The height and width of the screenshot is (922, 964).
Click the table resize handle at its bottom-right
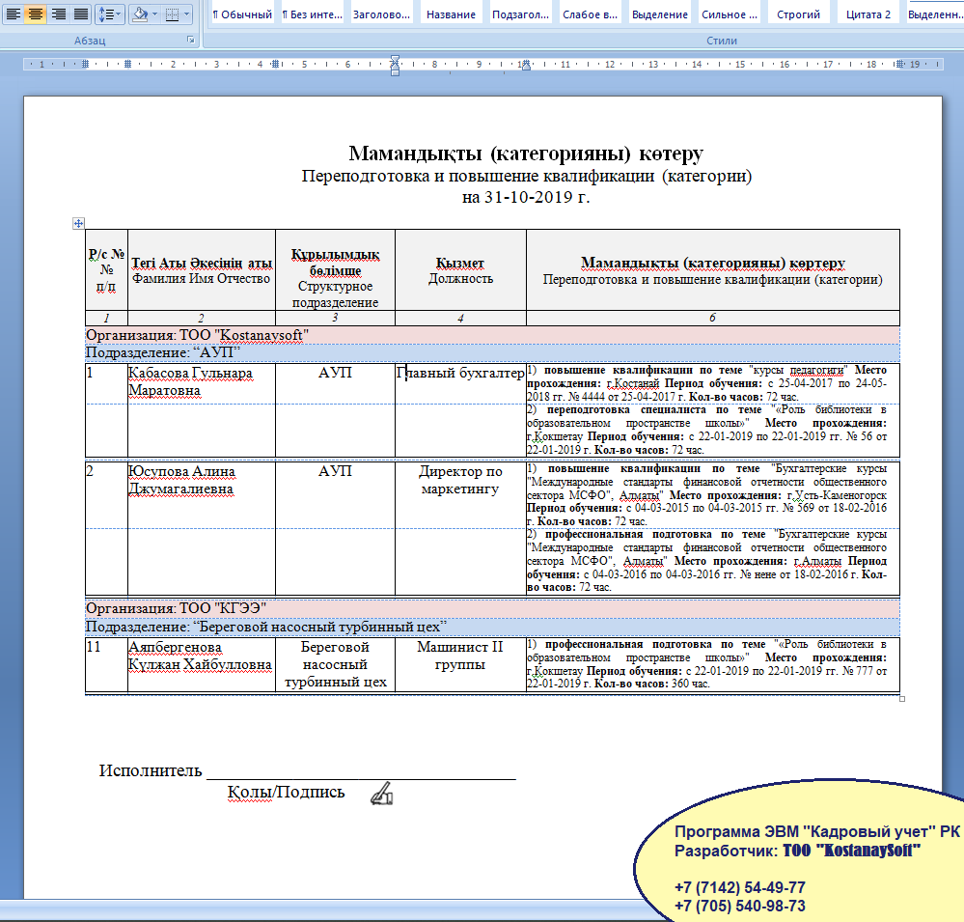[x=902, y=699]
